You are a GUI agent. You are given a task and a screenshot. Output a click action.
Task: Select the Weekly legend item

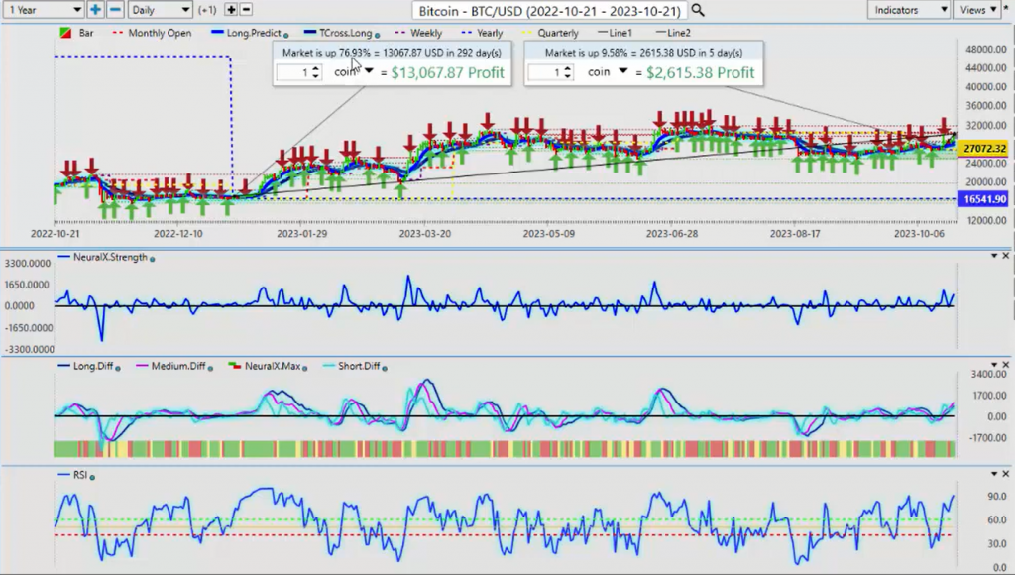[x=419, y=33]
